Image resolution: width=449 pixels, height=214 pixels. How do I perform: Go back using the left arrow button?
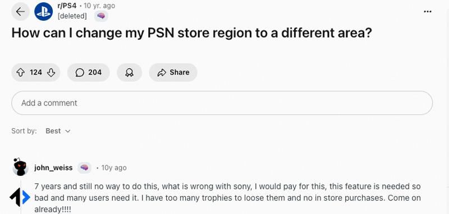coord(20,12)
